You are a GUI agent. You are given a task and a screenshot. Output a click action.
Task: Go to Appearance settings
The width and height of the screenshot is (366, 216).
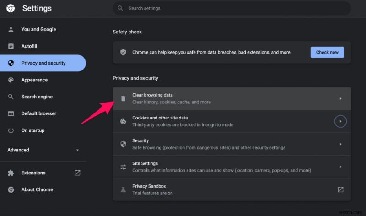click(34, 80)
